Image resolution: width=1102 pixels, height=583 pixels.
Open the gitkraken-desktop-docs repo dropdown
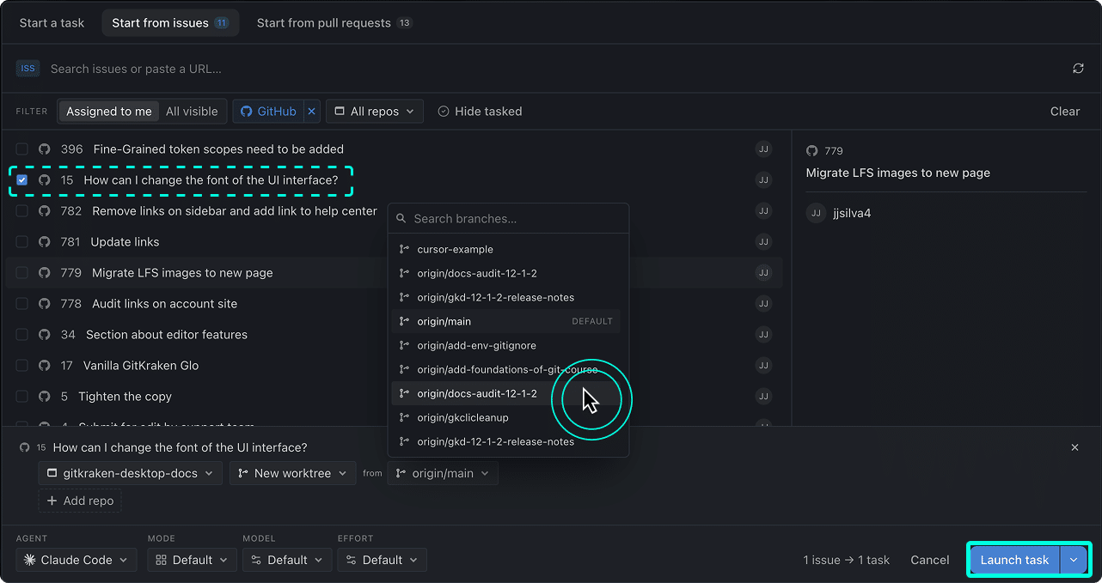pos(130,473)
